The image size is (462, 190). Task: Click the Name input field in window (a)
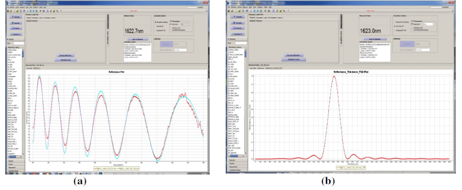pyautogui.click(x=18, y=43)
